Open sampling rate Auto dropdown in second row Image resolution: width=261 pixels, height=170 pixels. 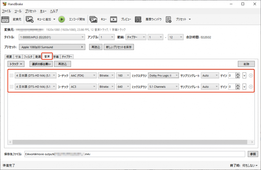pyautogui.click(x=210, y=87)
